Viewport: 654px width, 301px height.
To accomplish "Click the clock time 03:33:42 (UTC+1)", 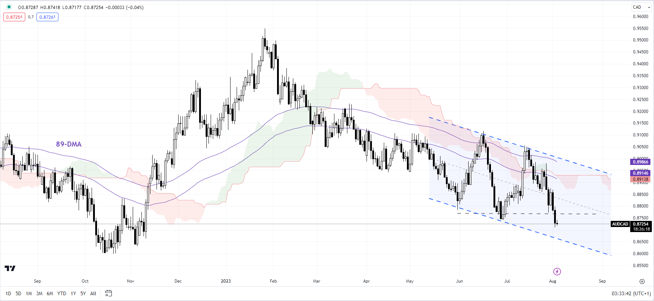I will pyautogui.click(x=631, y=293).
